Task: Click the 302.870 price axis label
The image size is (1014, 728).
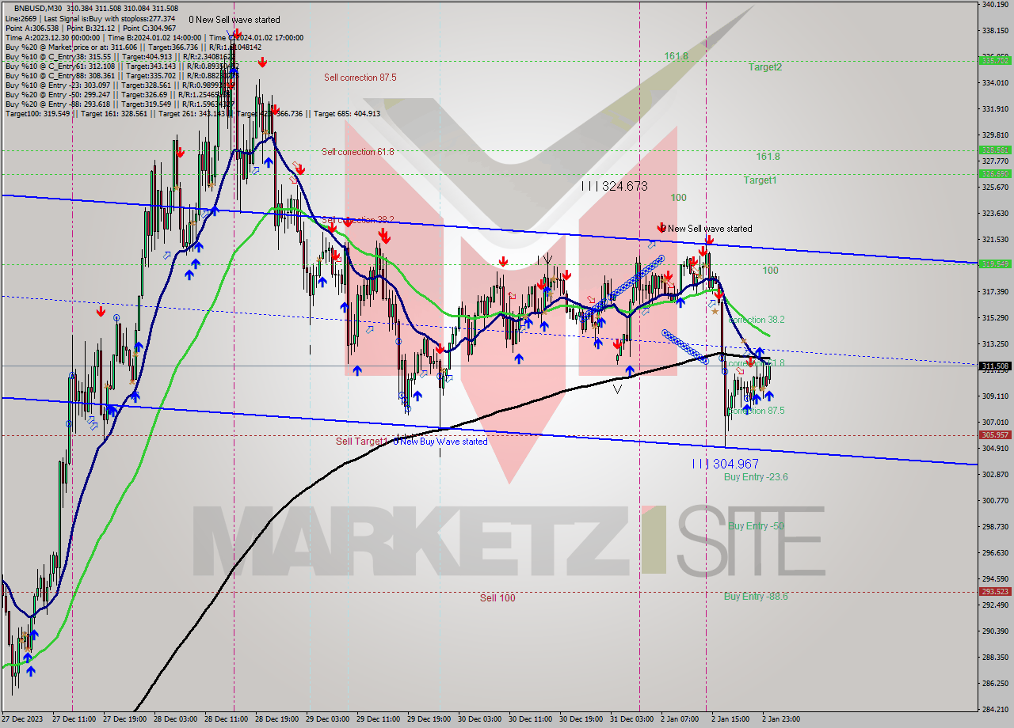Action: (x=995, y=475)
